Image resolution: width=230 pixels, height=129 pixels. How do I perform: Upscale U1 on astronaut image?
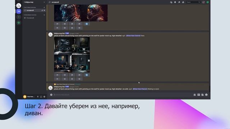point(57,24)
